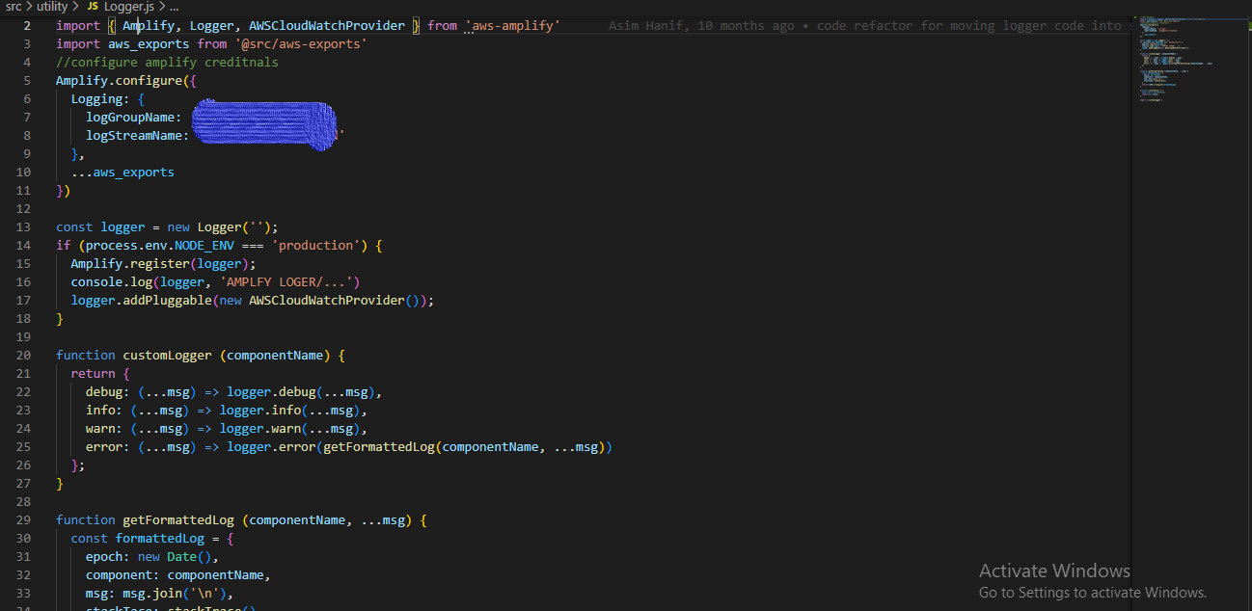Open 'Go to Settings to activate Windows' link

(1091, 592)
